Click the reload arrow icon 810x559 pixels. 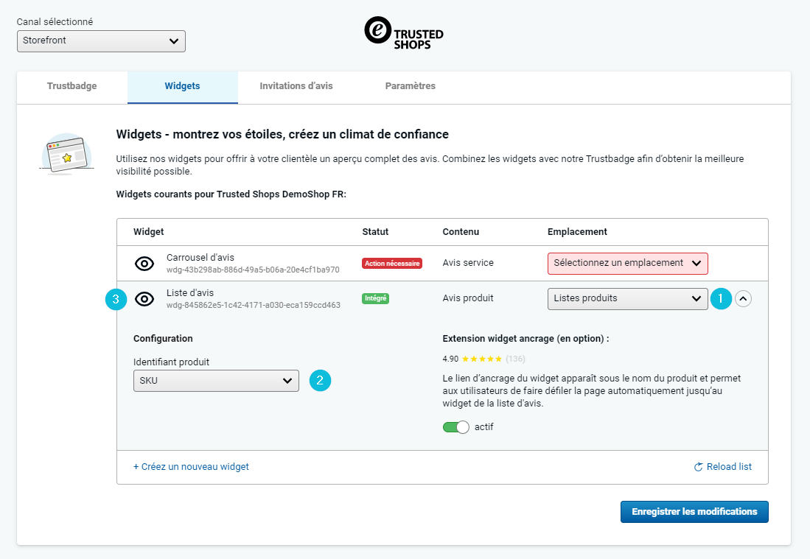click(x=699, y=467)
